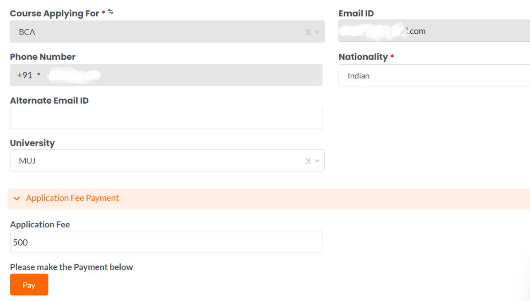Click the Phone Number label

click(43, 57)
